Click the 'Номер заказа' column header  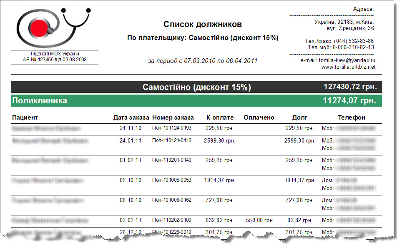click(x=173, y=117)
